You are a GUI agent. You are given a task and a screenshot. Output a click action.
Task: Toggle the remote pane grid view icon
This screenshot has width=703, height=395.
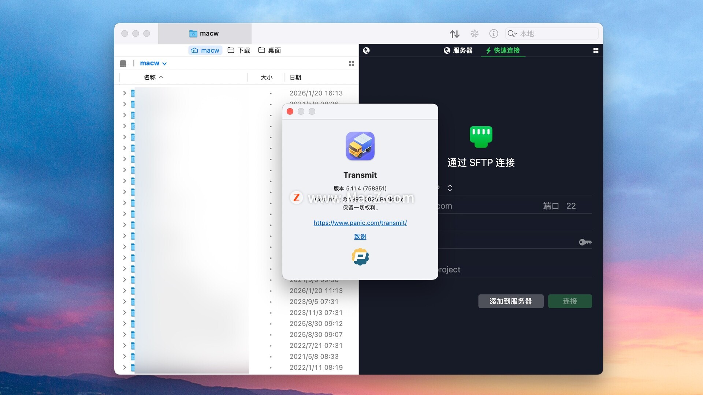click(x=596, y=50)
